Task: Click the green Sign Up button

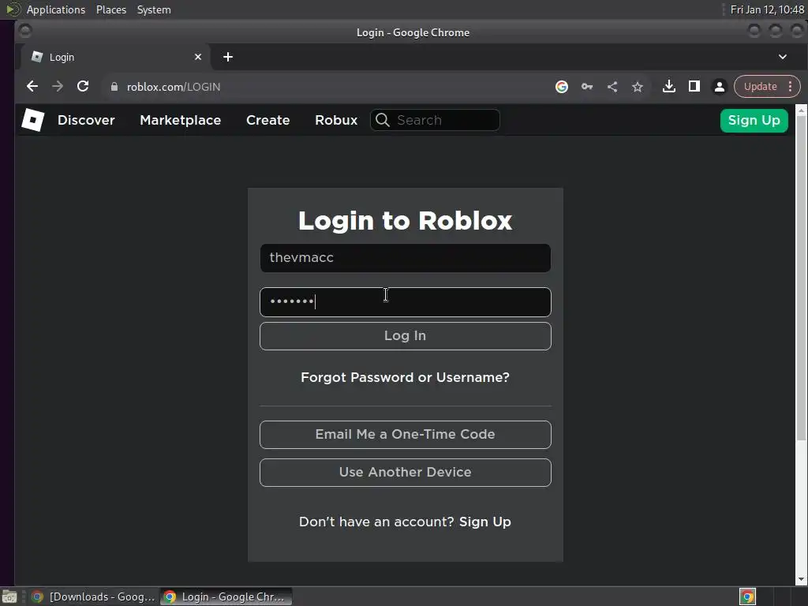Action: coord(754,121)
